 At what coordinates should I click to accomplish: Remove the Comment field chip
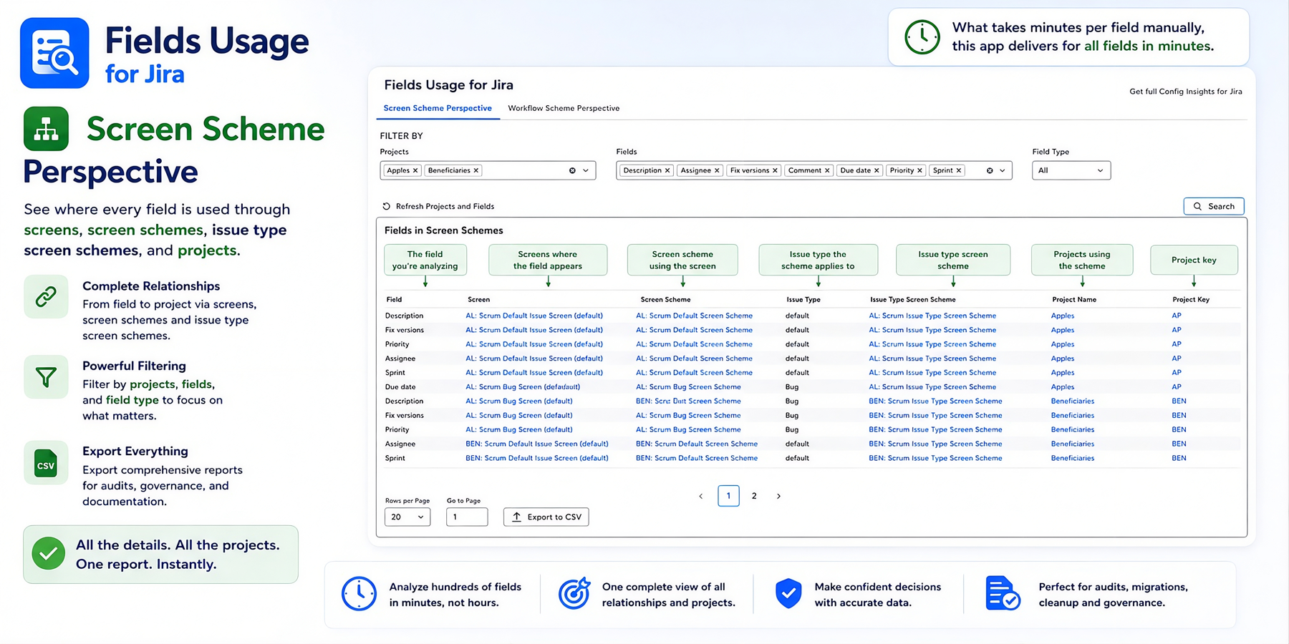click(x=827, y=170)
